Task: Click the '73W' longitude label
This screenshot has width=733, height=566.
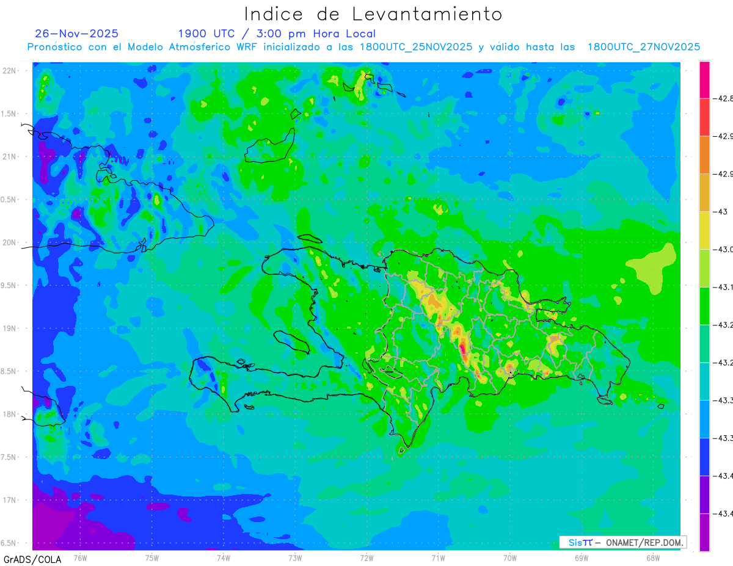Action: 294,557
